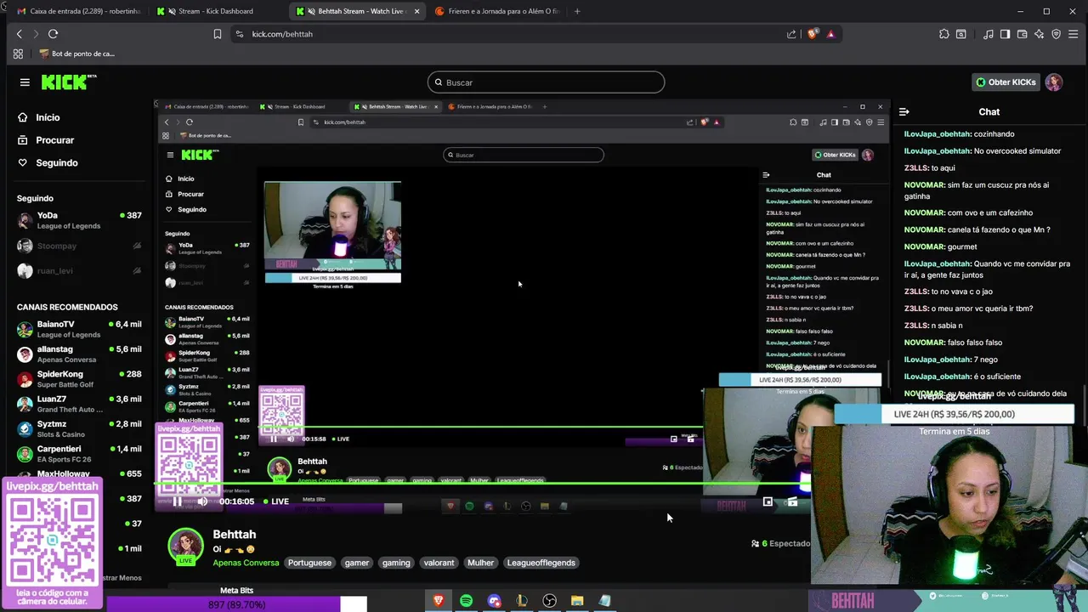Reload the kick.com page
Viewport: 1088px width, 612px height.
click(53, 34)
